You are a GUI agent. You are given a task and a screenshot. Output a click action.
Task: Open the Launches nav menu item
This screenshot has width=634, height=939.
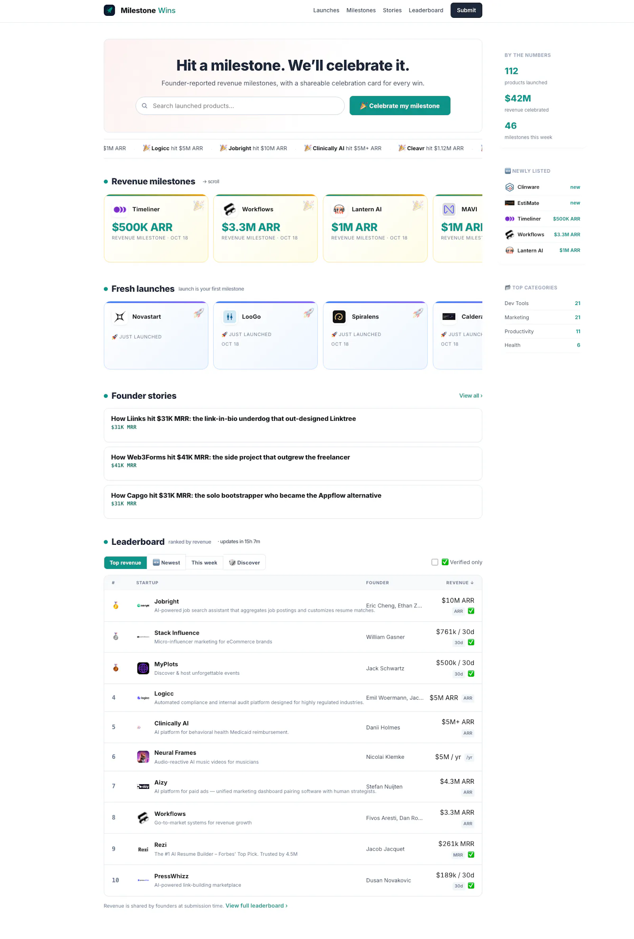326,10
